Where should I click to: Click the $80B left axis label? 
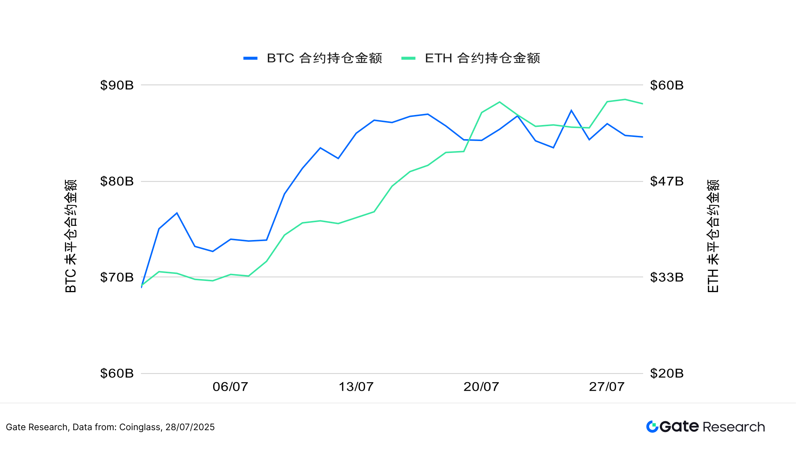[117, 181]
